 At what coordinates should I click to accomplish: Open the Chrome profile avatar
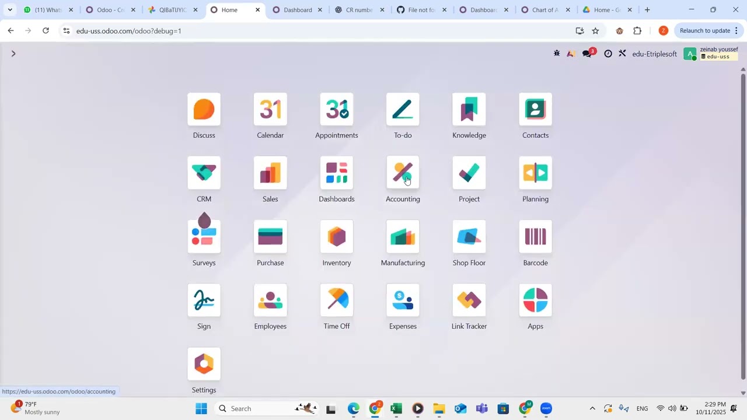click(664, 30)
